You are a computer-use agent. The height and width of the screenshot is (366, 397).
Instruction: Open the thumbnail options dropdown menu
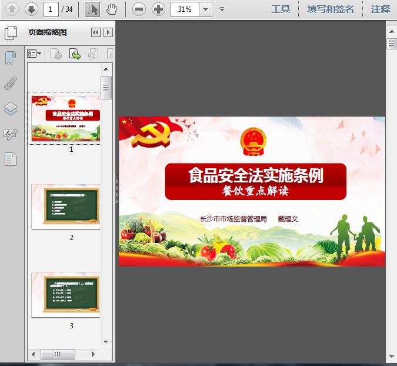34,54
